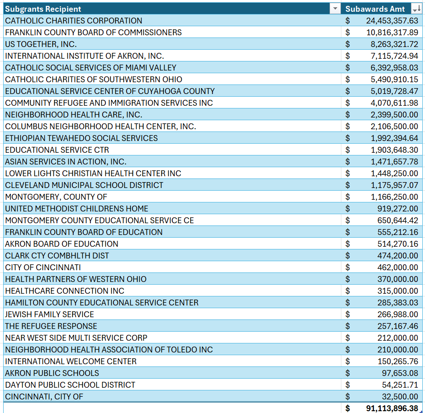The height and width of the screenshot is (413, 425).
Task: Select NEIGHBORHOOD HEALTH CARE, INC. cell
Action: (172, 115)
